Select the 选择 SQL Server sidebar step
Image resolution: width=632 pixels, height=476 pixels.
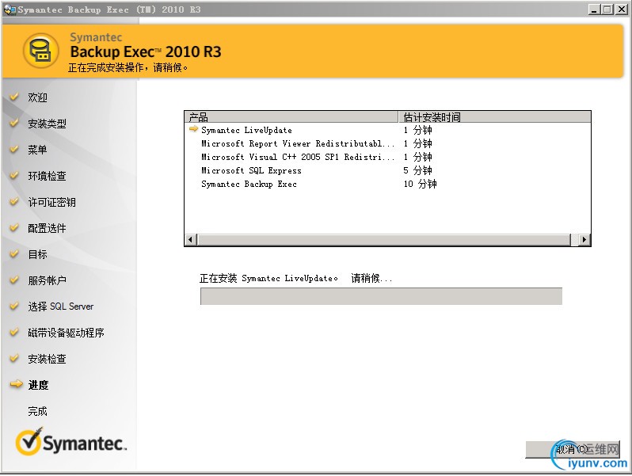(x=60, y=307)
